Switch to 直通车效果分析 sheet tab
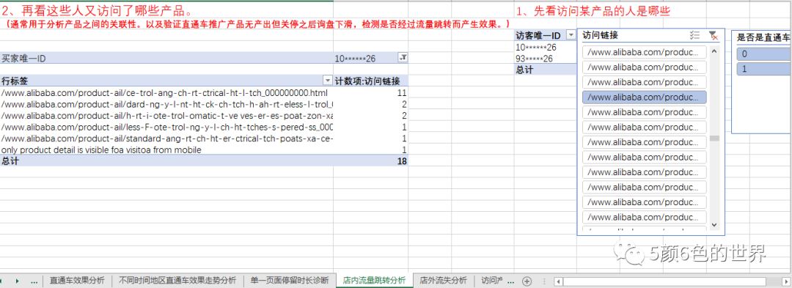The height and width of the screenshot is (288, 792). (x=77, y=281)
